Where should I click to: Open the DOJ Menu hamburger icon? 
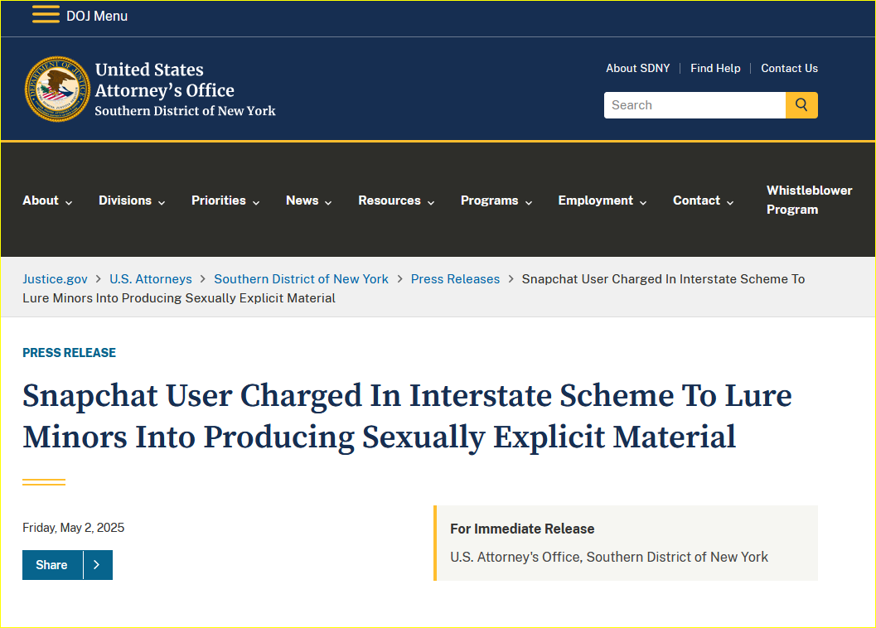[46, 15]
